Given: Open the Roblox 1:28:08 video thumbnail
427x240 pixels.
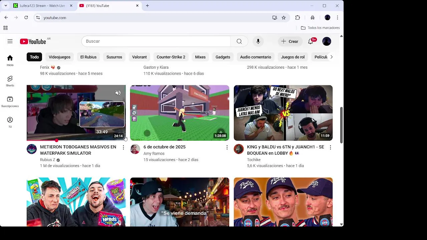Looking at the screenshot, I should pyautogui.click(x=179, y=113).
